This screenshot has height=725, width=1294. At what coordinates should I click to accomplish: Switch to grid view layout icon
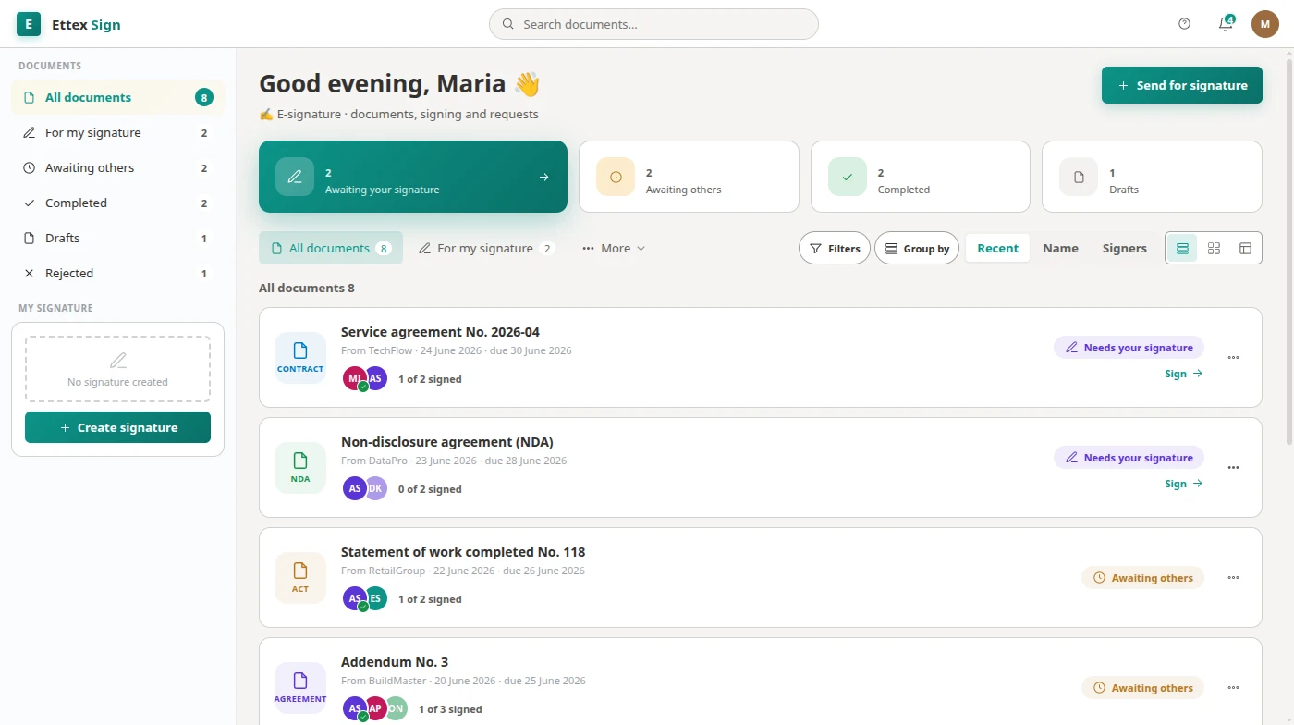coord(1215,248)
